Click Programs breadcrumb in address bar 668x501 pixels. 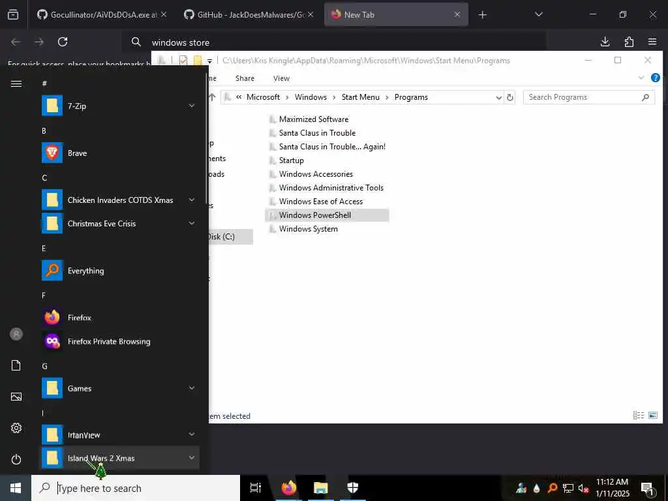pyautogui.click(x=411, y=97)
